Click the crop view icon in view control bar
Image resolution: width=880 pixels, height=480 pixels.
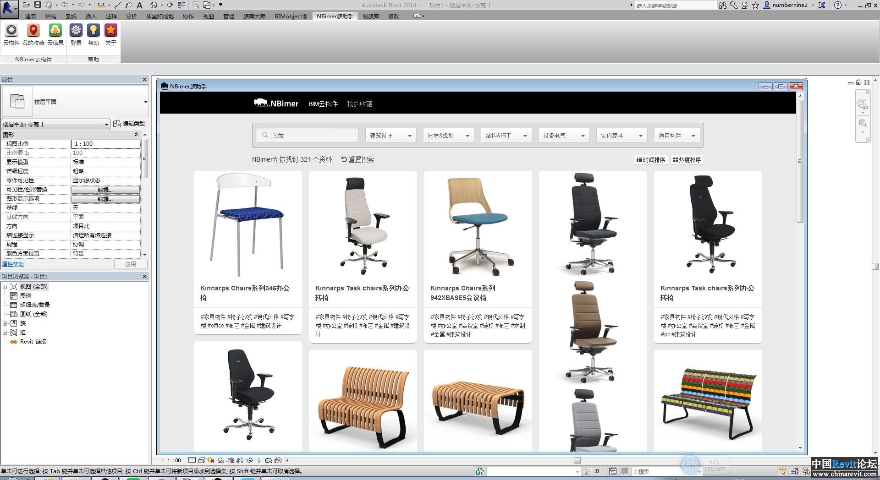pos(231,460)
